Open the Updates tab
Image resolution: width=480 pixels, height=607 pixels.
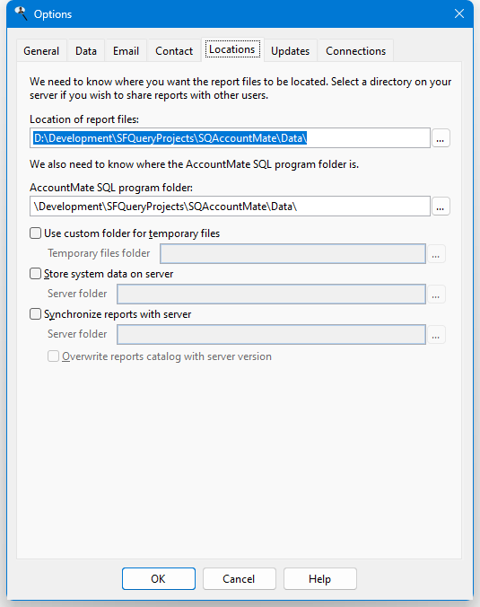[290, 50]
